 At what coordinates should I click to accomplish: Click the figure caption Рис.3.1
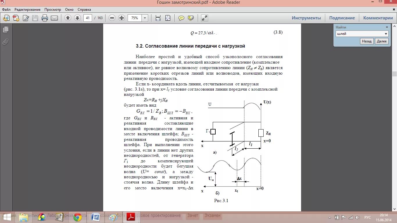click(x=221, y=200)
